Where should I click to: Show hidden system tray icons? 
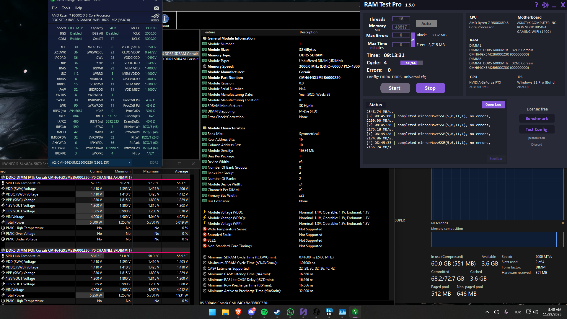pos(487,312)
